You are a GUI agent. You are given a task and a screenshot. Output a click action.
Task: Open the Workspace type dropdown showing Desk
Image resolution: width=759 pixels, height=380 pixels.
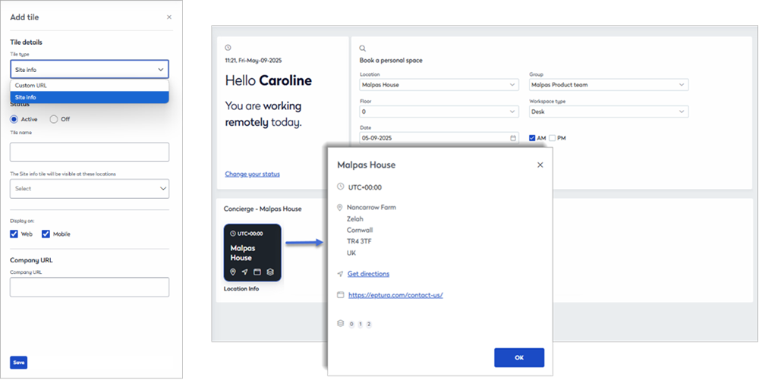coord(609,111)
